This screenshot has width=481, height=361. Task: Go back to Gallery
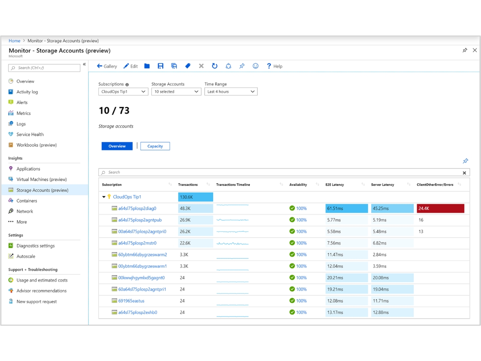107,66
